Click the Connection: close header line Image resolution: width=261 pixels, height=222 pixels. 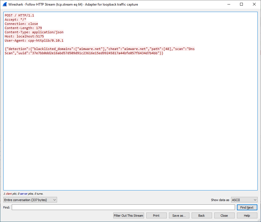tap(21, 24)
